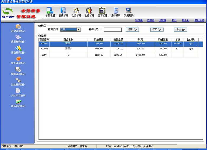Click the MHT SOFT logo
Image resolution: width=207 pixels, height=150 pixels.
click(8, 13)
